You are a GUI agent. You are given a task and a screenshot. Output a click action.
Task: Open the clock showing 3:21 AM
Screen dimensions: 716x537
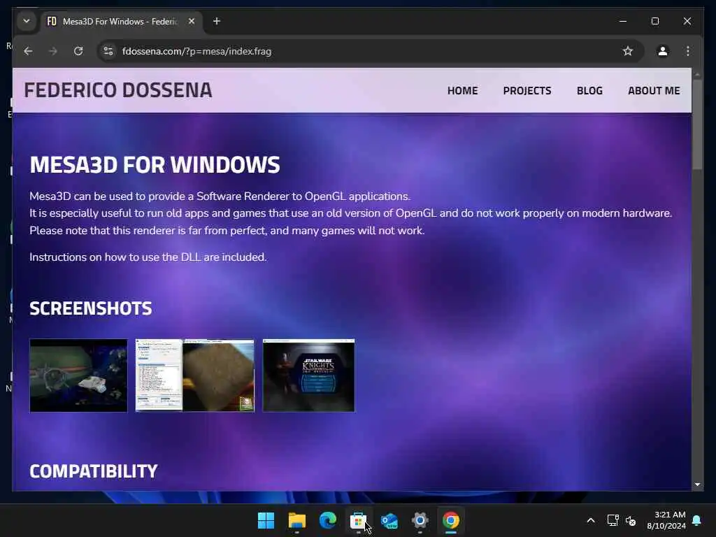click(x=666, y=520)
